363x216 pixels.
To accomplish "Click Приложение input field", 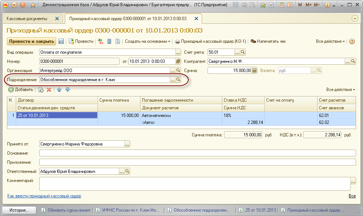I will [x=198, y=162].
